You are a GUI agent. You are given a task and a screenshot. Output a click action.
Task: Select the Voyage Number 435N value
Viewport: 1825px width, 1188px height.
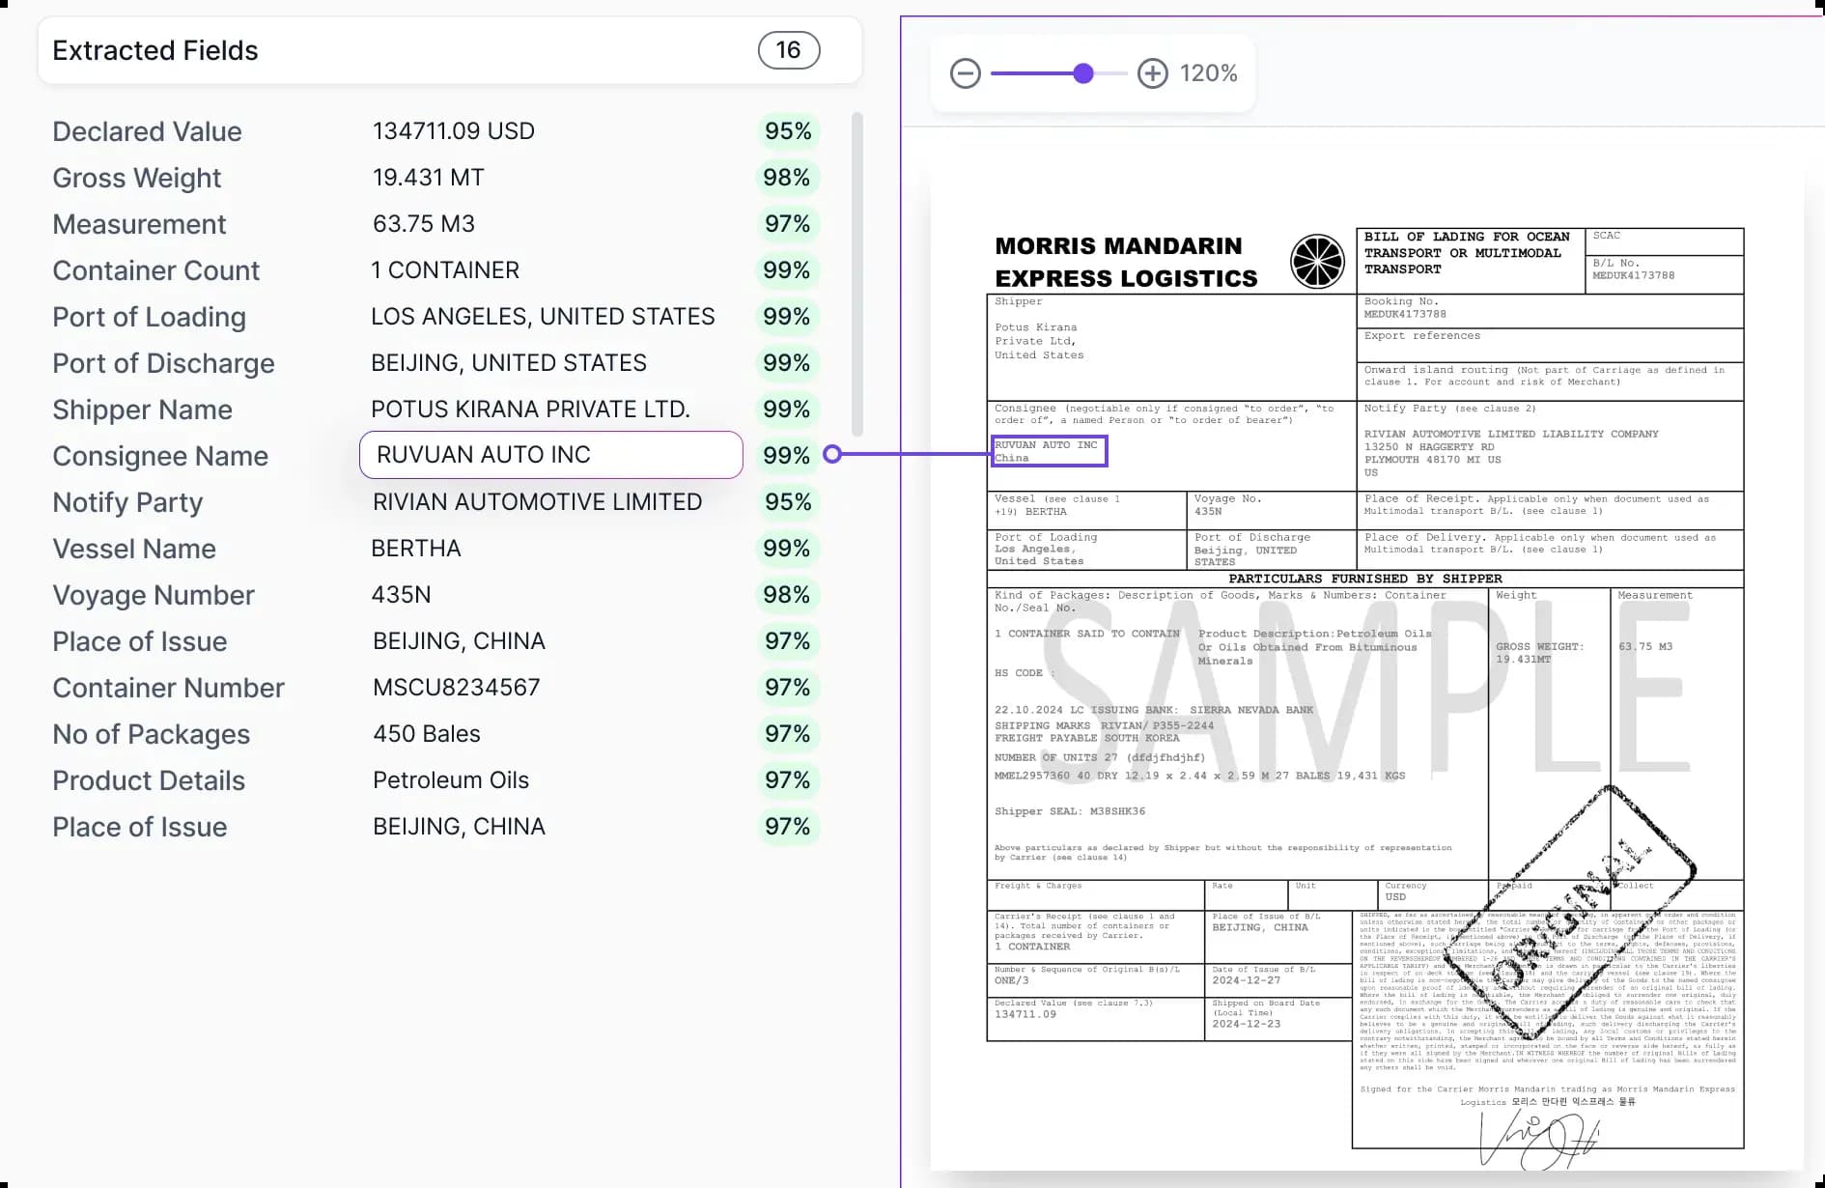(401, 595)
